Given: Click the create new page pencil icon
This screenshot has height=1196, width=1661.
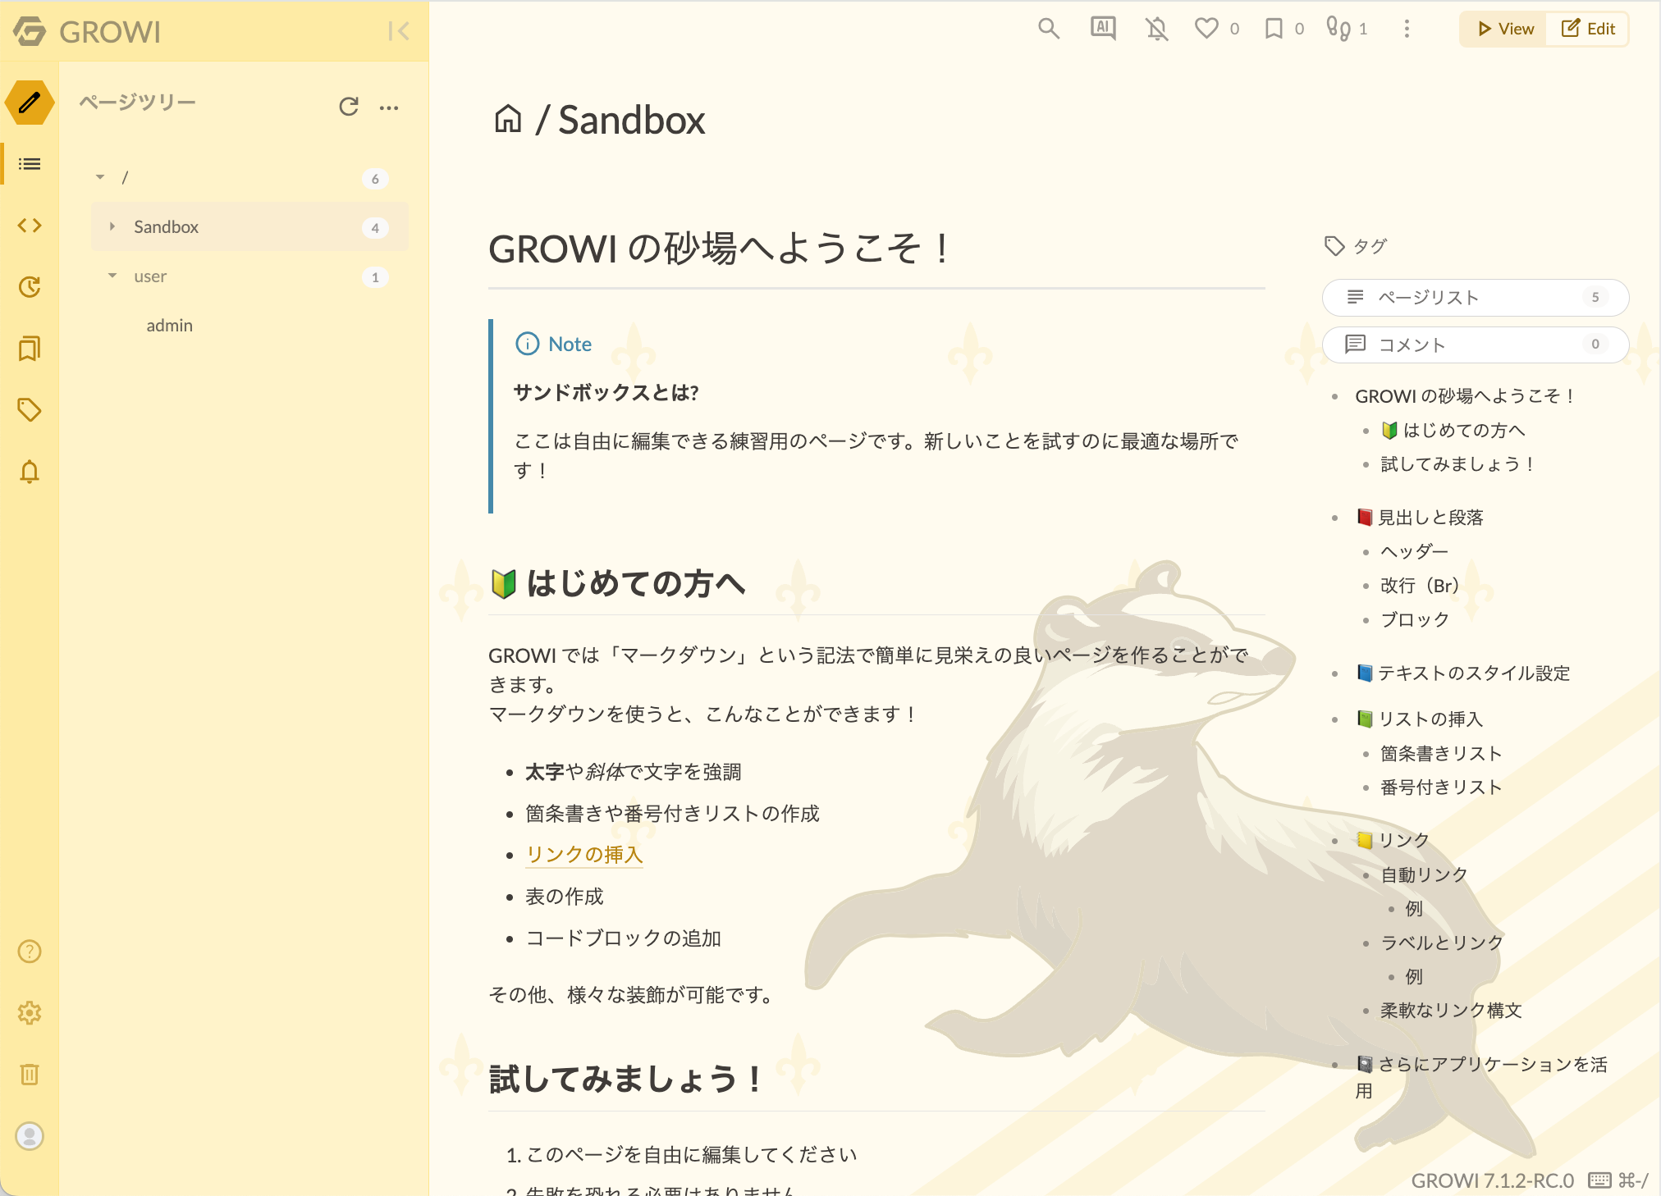Looking at the screenshot, I should 30,103.
